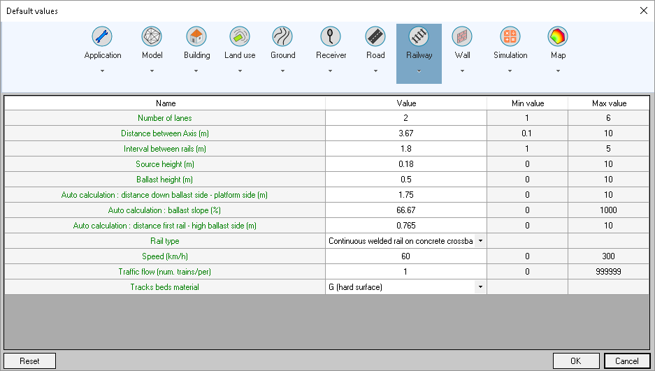Edit Distance between Axis value 3.67
Viewport: 655px width, 371px height.
[406, 133]
